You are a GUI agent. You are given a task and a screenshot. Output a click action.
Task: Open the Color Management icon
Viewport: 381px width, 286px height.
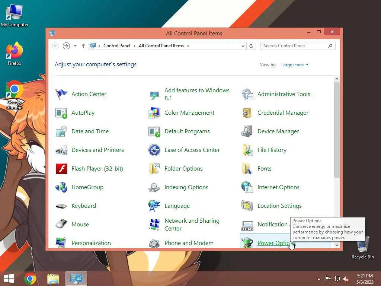point(154,113)
